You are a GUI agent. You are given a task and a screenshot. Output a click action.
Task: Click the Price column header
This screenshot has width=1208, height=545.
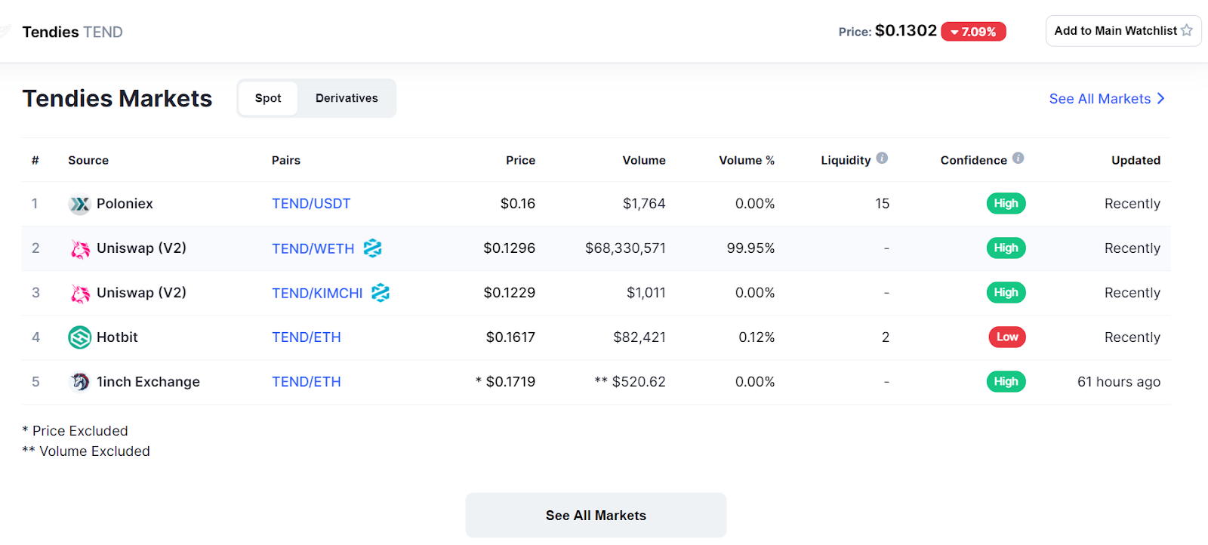[520, 160]
